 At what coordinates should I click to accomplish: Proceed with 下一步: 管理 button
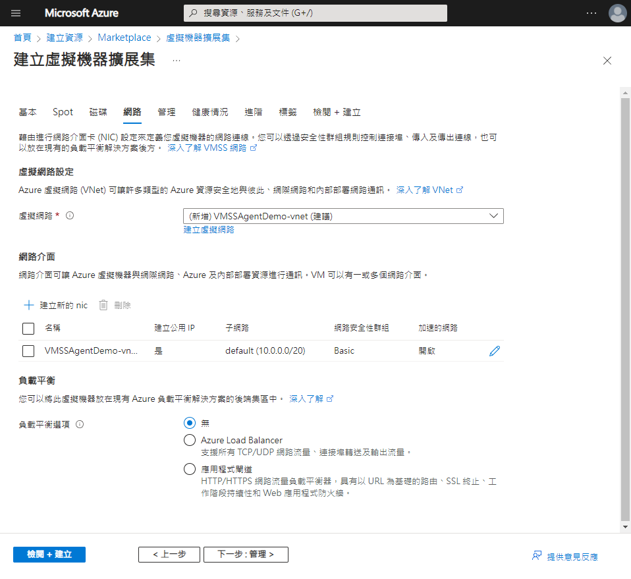246,555
